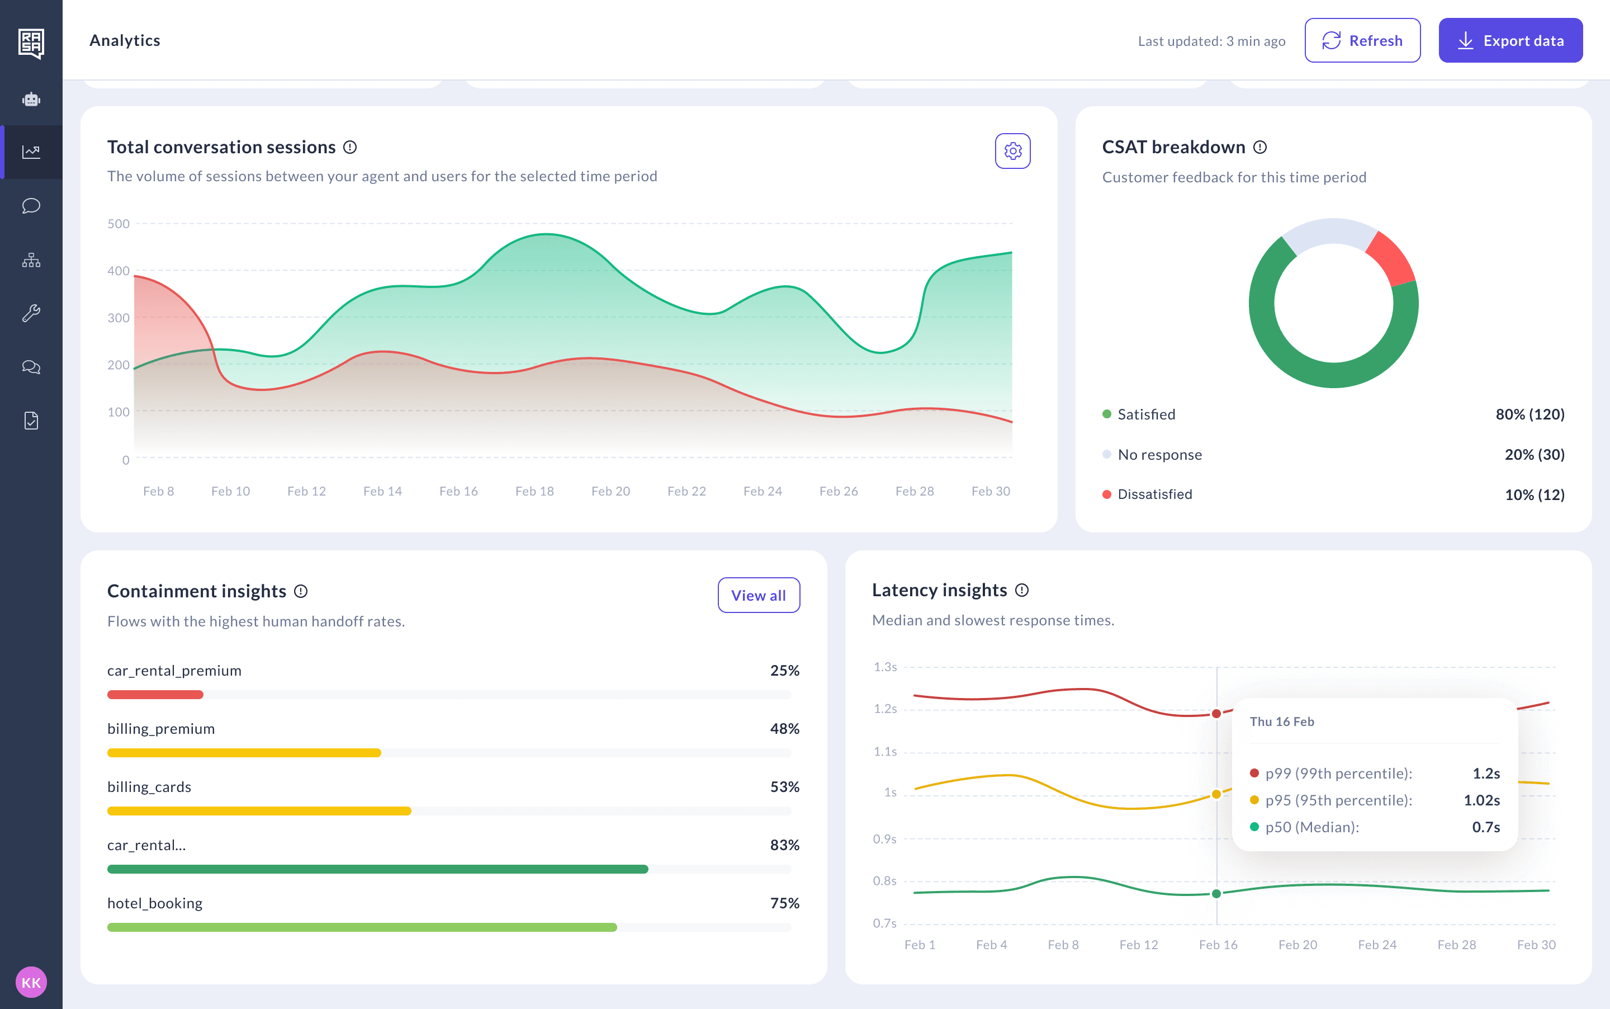Click the light grey No response donut segment

1330,231
